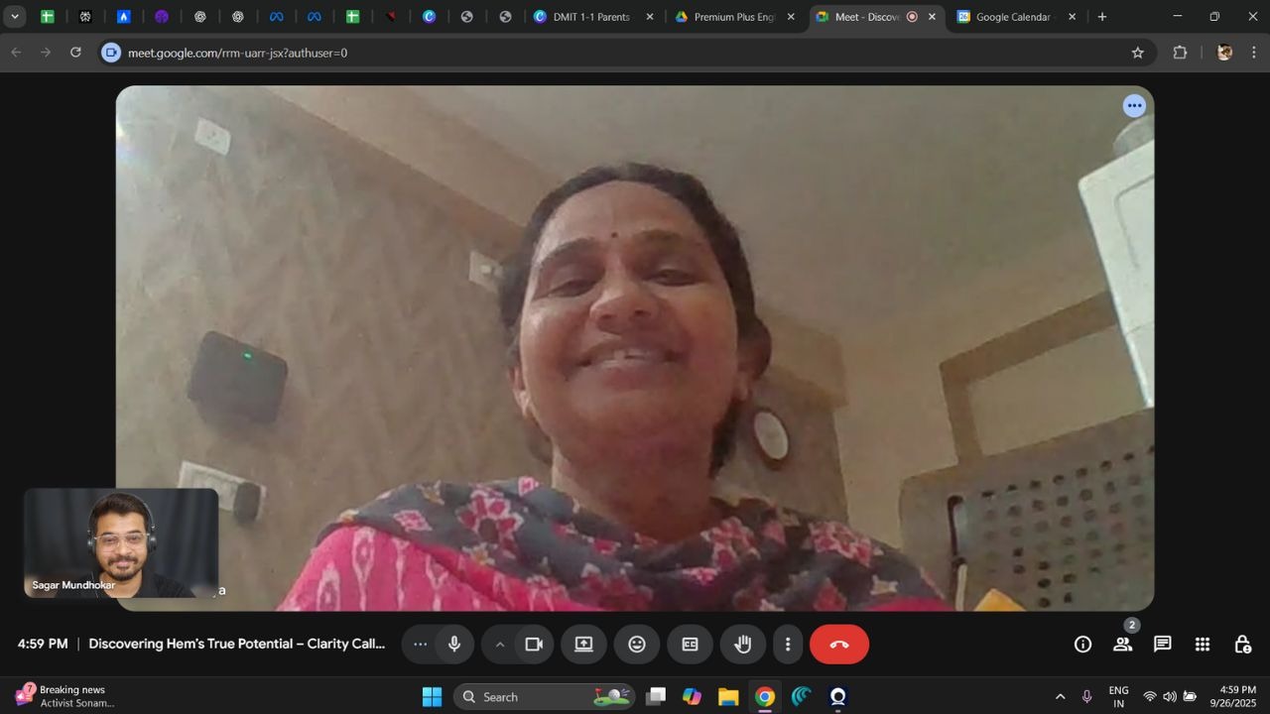This screenshot has height=714, width=1270.
Task: Open camera selection chevron
Action: pos(501,645)
